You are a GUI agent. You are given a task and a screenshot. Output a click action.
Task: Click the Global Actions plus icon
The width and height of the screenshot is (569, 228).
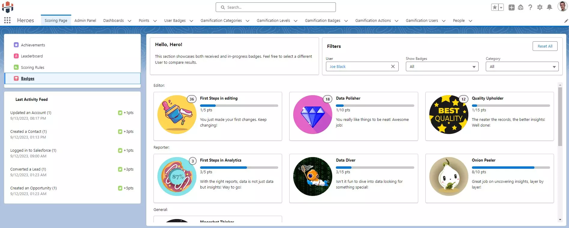511,7
